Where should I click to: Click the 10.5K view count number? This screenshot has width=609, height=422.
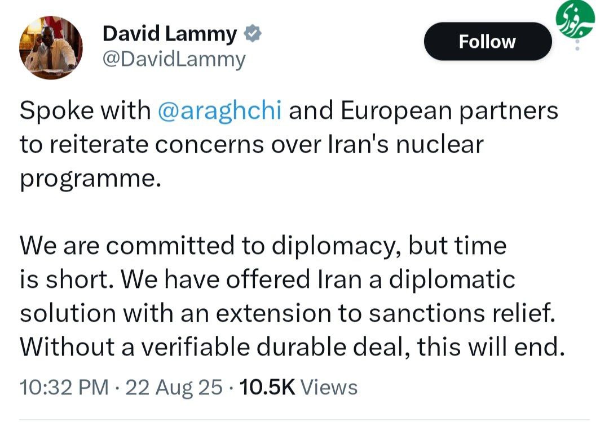point(268,388)
